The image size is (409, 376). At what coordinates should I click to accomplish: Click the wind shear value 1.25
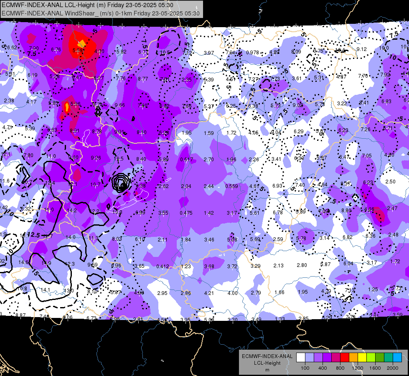[373, 289]
